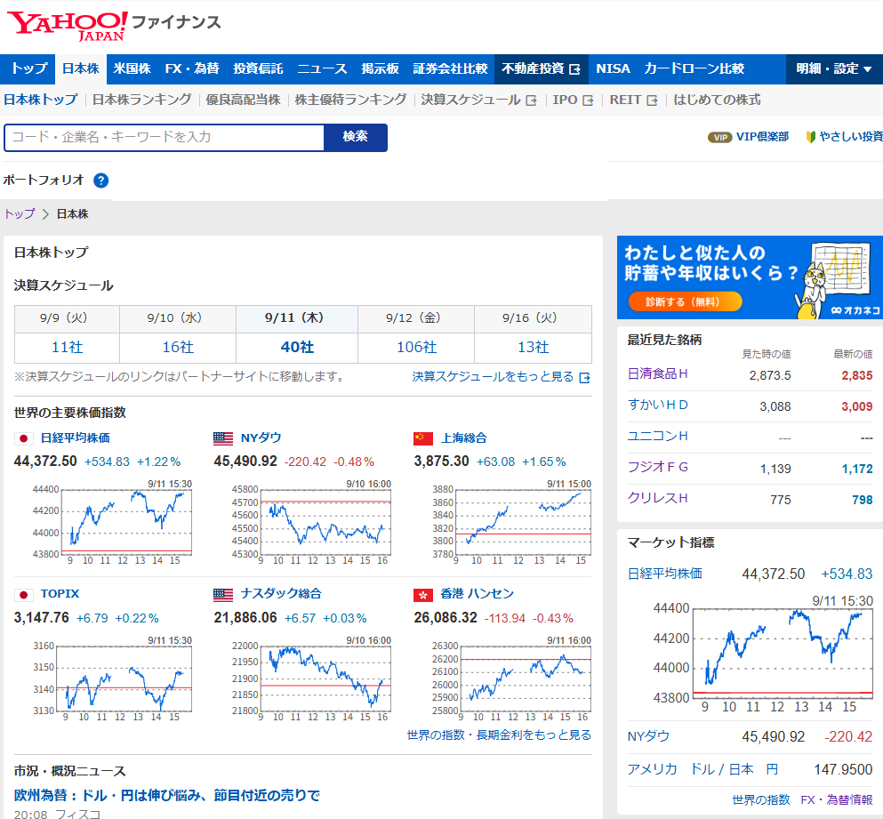The image size is (883, 819).
Task: Go to the トップ tab
Action: [x=28, y=68]
